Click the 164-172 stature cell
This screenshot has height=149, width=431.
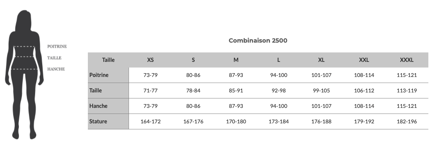(150, 121)
